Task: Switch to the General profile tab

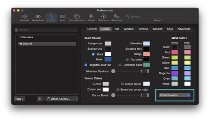Action: coord(92,29)
